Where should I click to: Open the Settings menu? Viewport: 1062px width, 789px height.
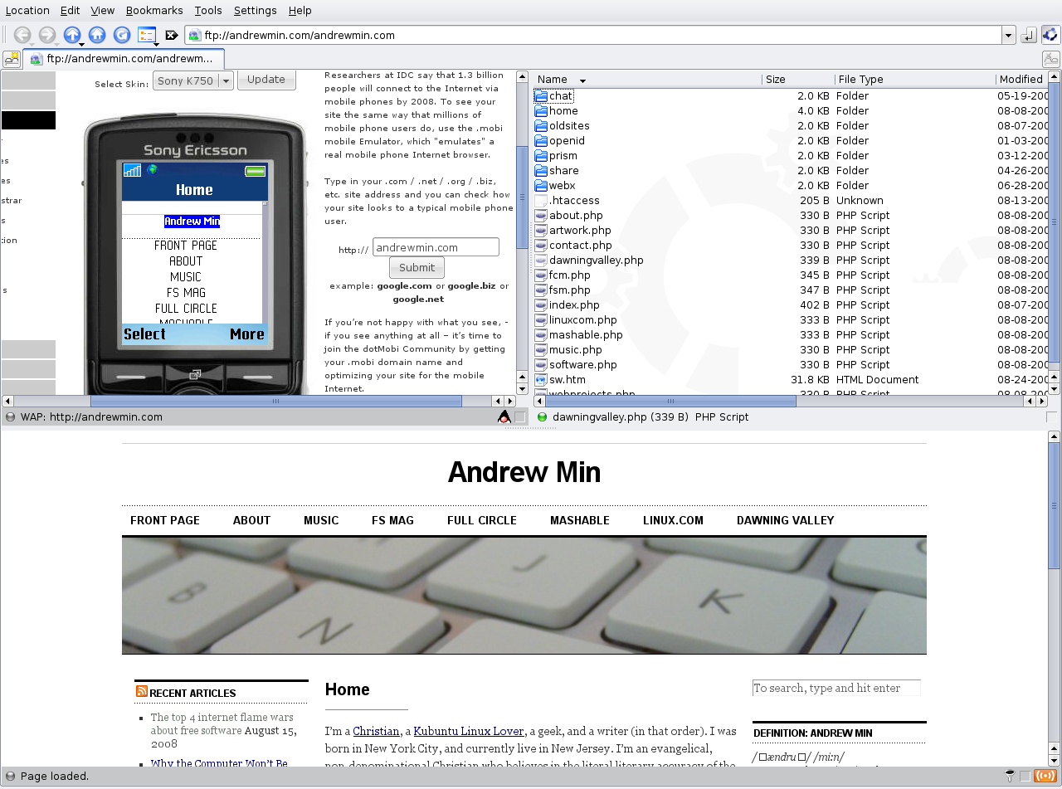[255, 11]
